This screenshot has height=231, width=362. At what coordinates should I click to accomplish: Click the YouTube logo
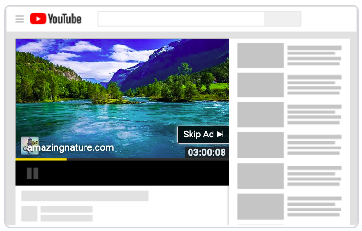coord(55,19)
